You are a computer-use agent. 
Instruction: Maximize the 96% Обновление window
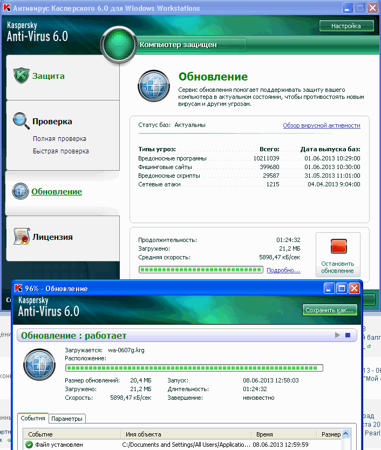(x=342, y=288)
